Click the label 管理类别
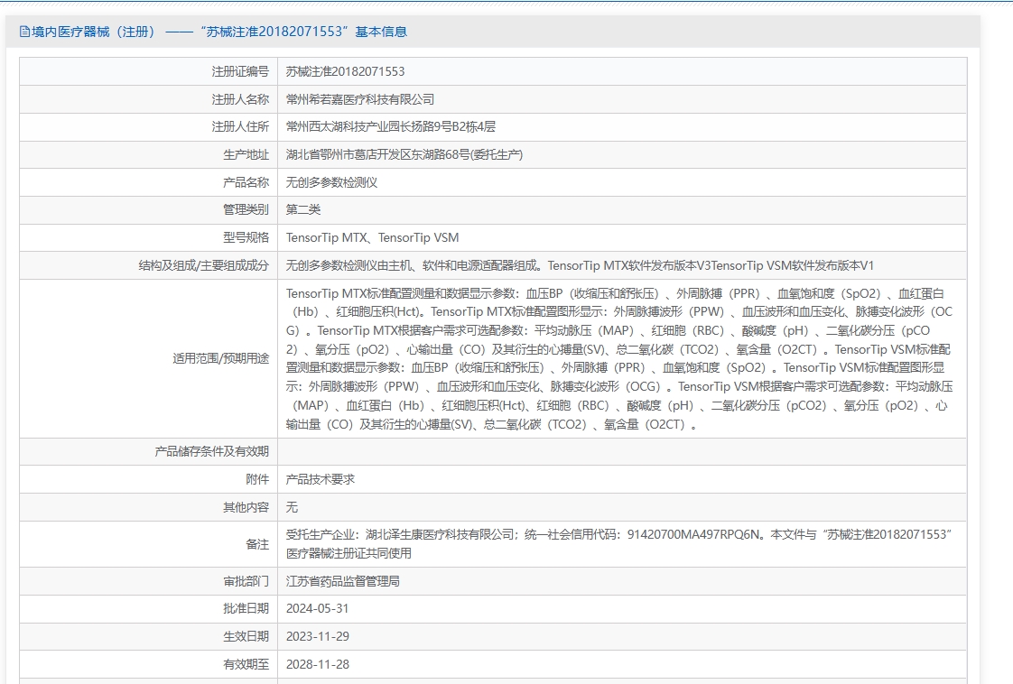The image size is (1013, 684). [x=246, y=209]
